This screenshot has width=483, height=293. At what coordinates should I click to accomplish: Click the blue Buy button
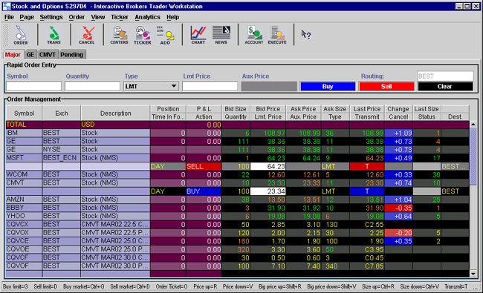pyautogui.click(x=328, y=86)
